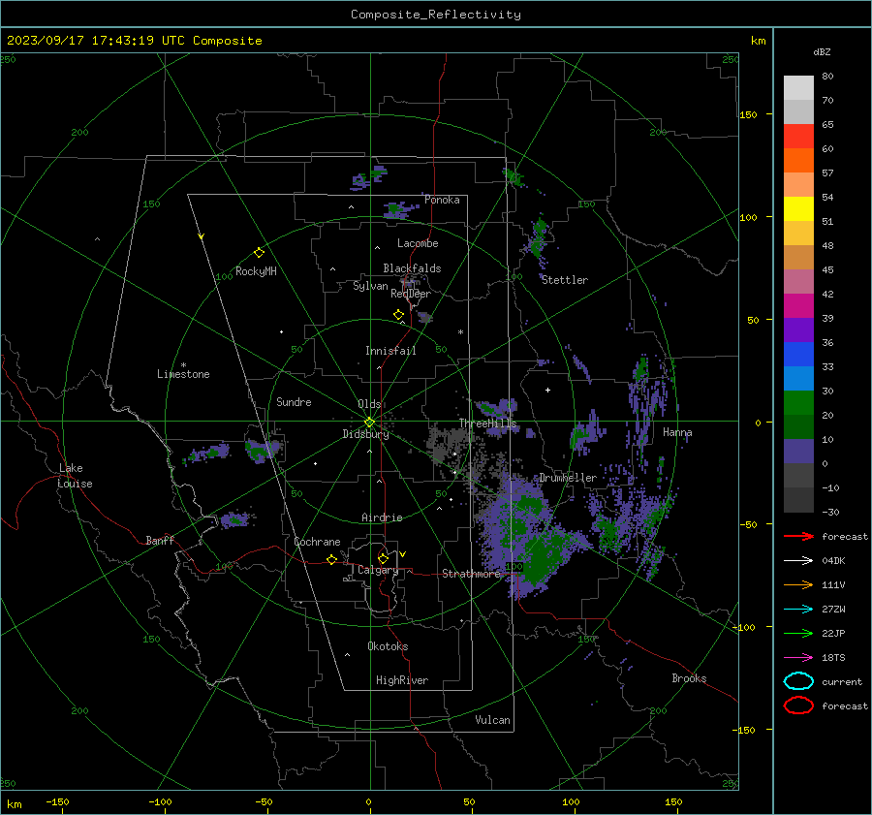The image size is (872, 815).
Task: Click the Airdrie town label
Action: [382, 517]
